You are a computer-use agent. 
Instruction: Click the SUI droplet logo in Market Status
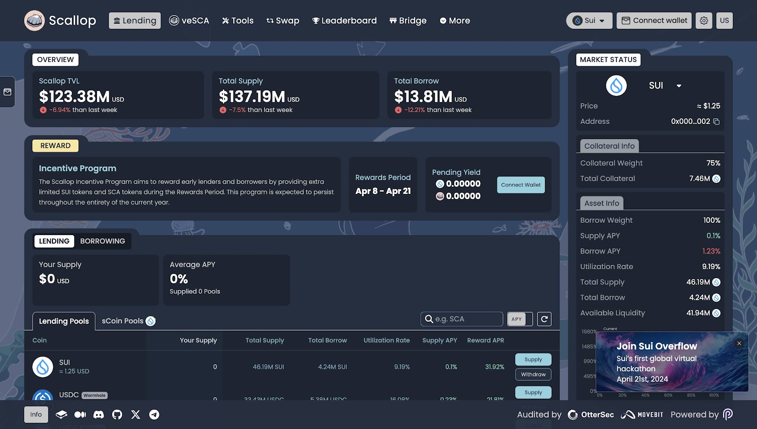tap(616, 86)
